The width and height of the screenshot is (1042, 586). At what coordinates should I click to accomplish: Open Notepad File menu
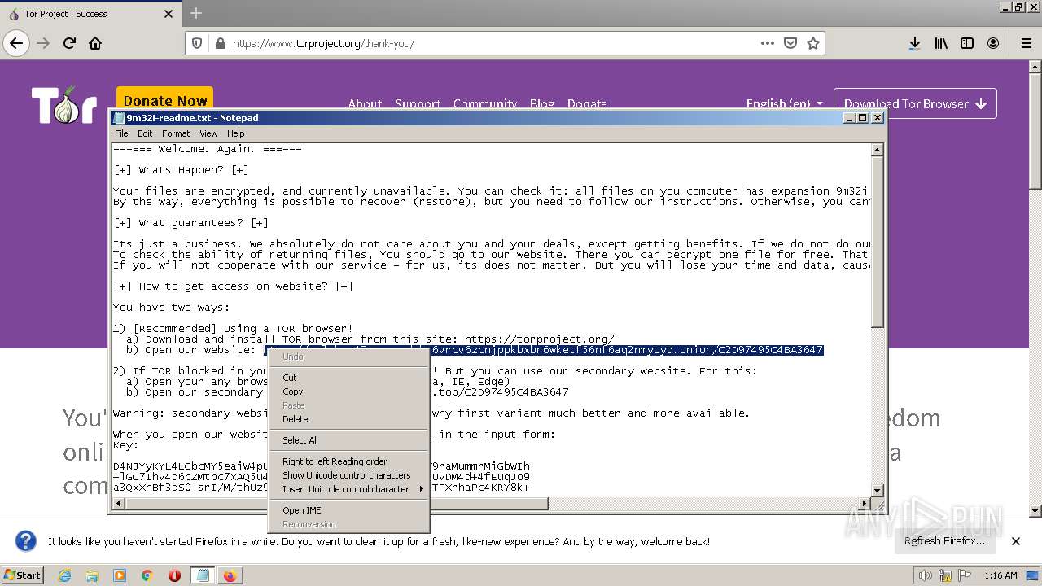point(121,133)
